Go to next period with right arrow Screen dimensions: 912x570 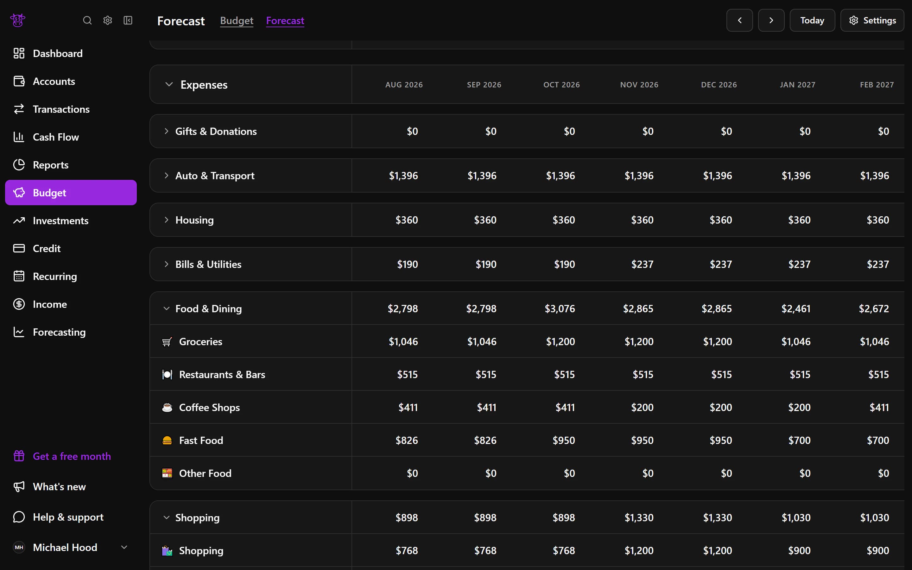(771, 20)
